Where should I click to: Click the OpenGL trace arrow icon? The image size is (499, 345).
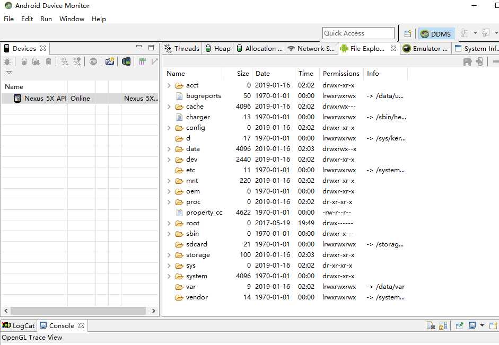pyautogui.click(x=155, y=61)
